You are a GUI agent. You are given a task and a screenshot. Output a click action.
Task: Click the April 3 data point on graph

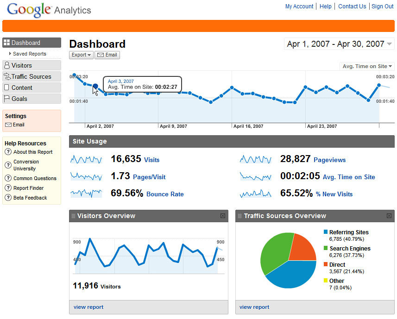[95, 86]
